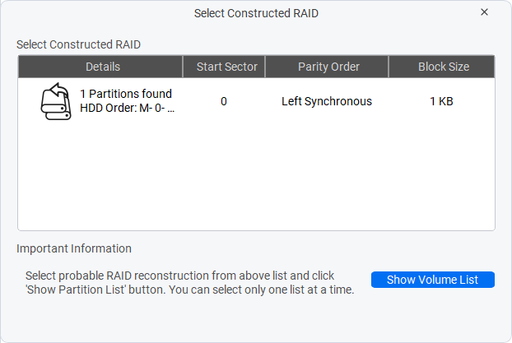This screenshot has width=512, height=343.
Task: Click the Show Volume List button
Action: [x=433, y=280]
